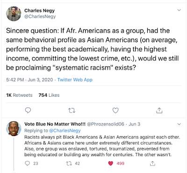Viewport: 187px width, 173px height.
Task: Expand the main tweet options chevron
Action: 179,10
